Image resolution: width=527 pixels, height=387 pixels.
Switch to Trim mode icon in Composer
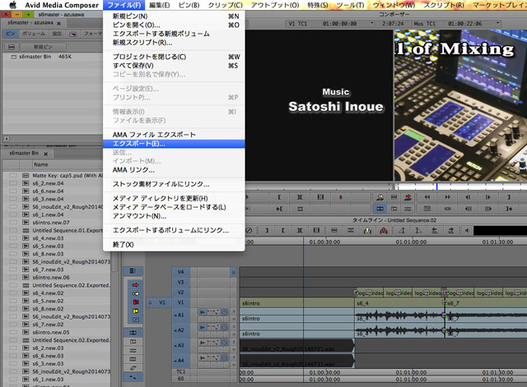tap(394, 209)
